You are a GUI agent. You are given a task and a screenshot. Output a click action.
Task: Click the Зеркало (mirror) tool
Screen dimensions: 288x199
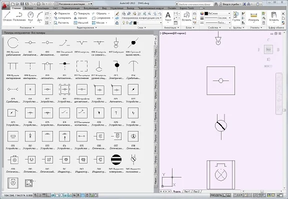tap(80, 18)
